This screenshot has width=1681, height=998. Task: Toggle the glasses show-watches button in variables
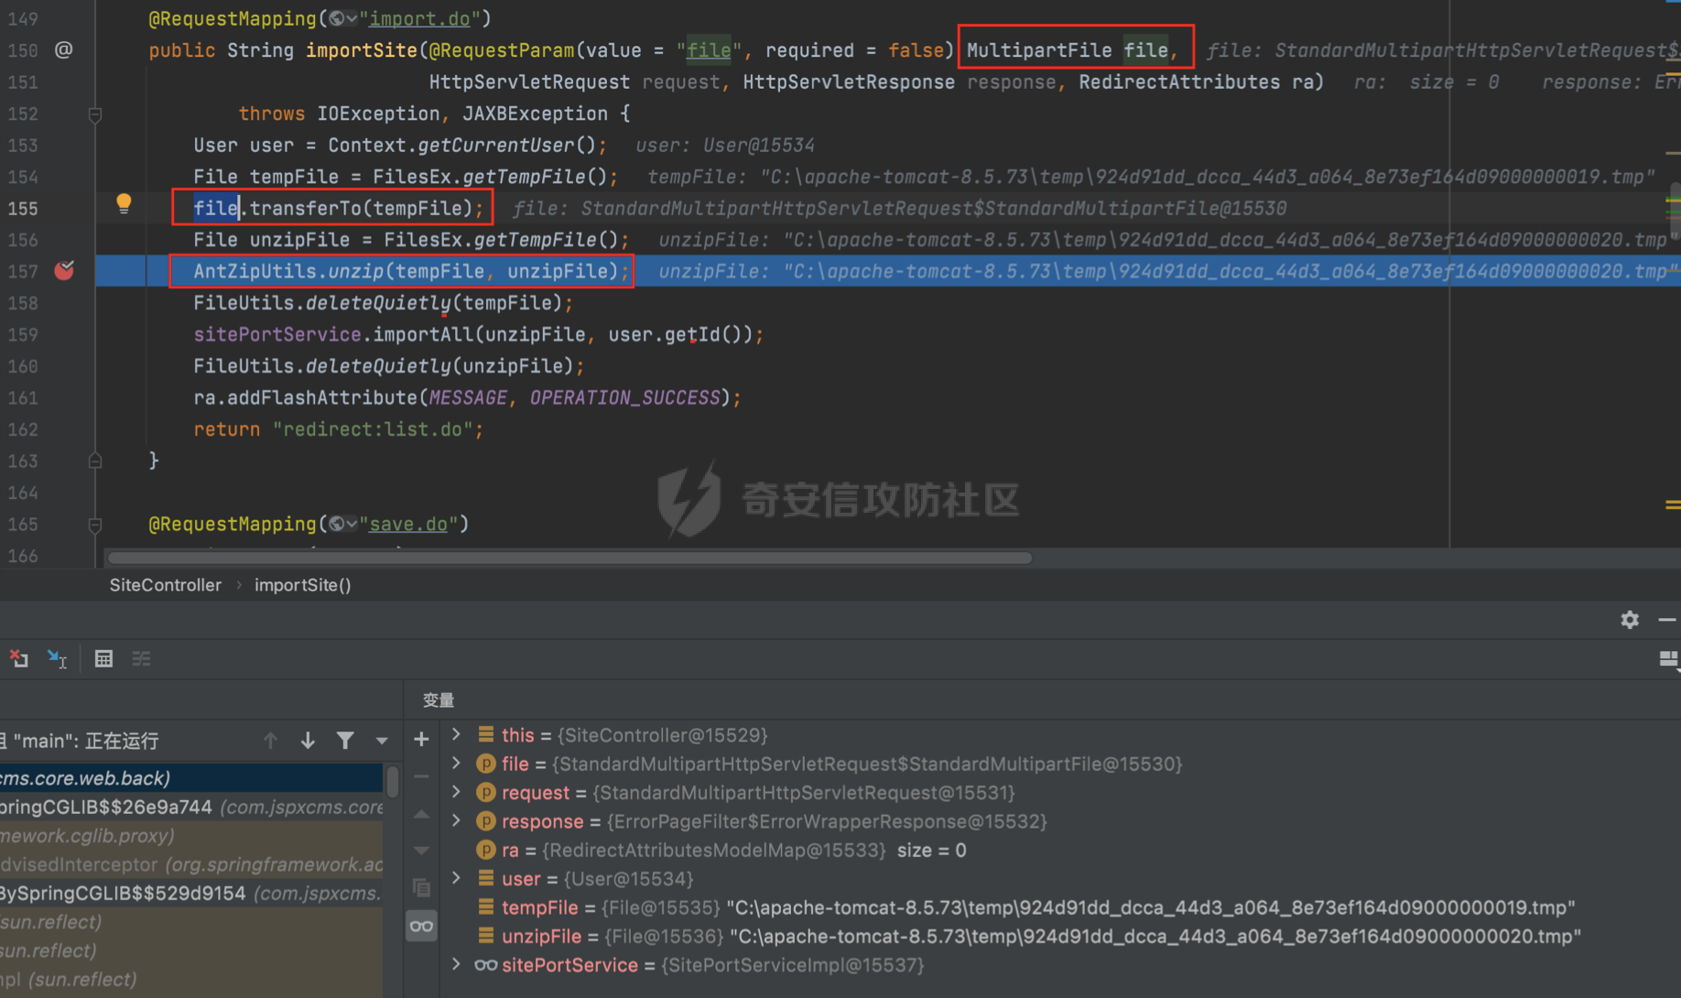[421, 927]
